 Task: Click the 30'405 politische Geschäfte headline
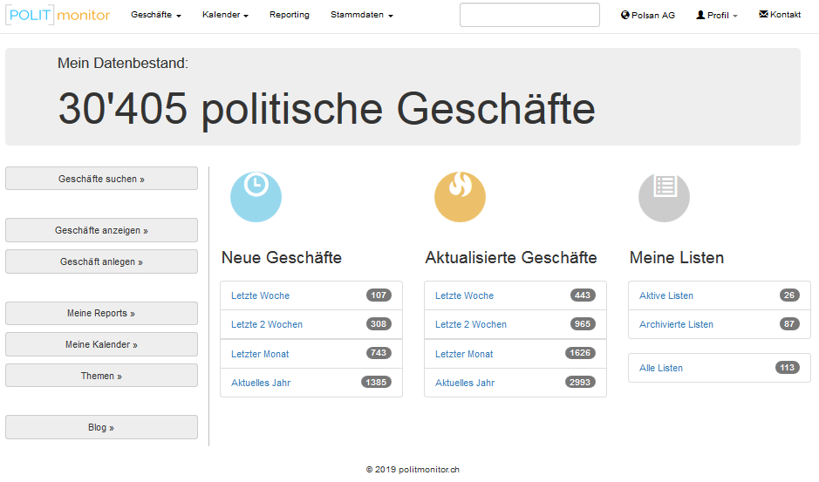pyautogui.click(x=326, y=109)
